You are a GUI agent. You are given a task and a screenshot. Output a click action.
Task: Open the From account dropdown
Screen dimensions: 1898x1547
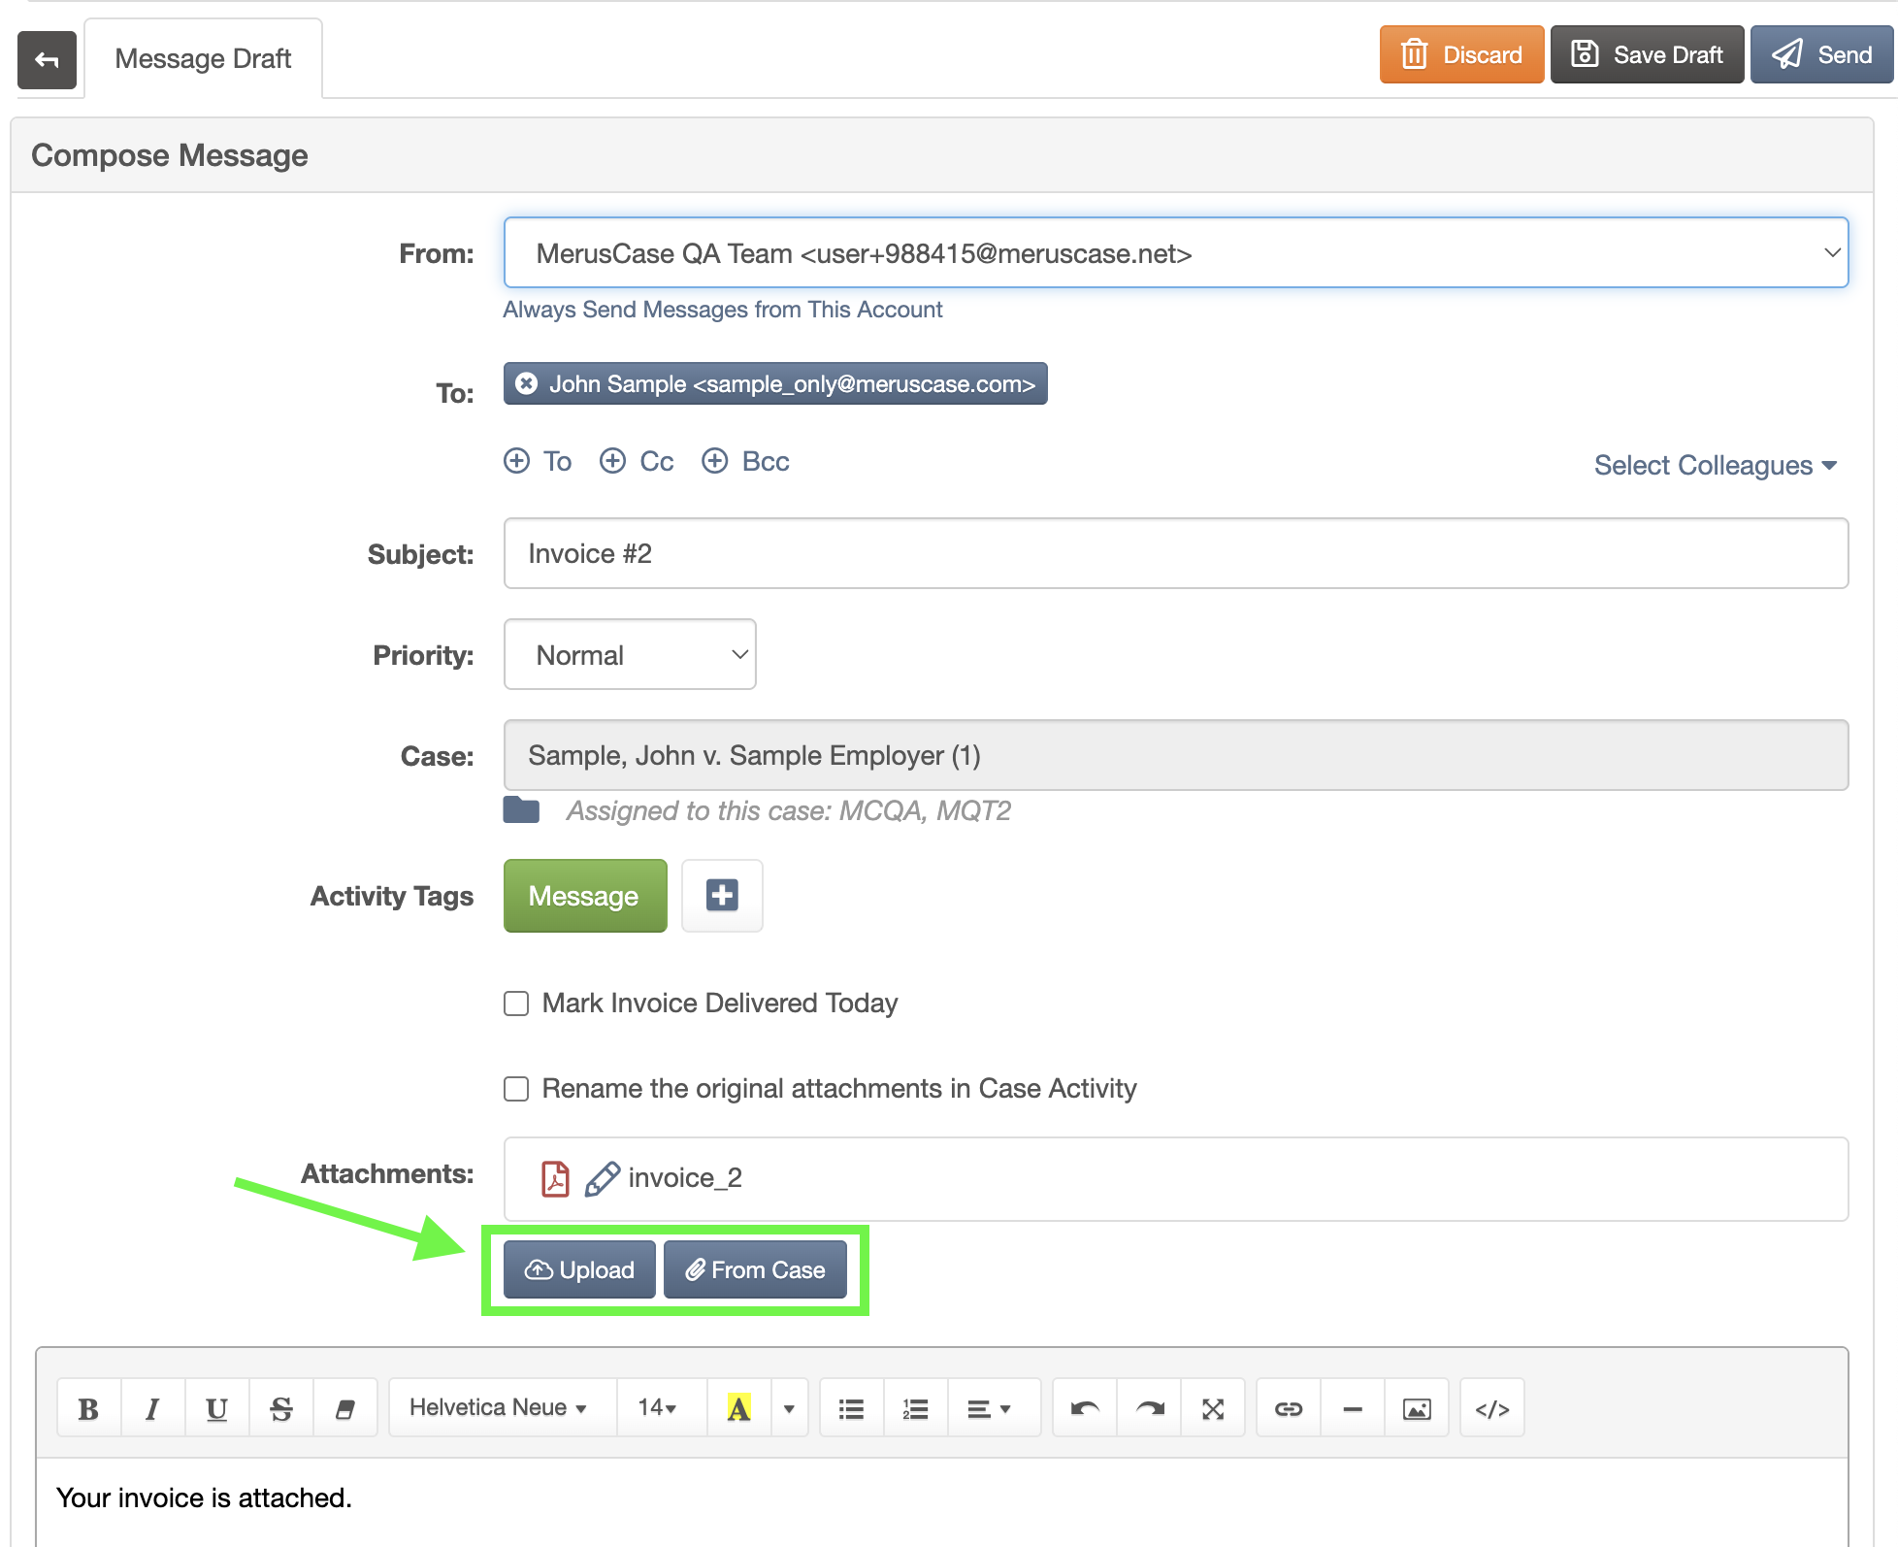point(1175,252)
